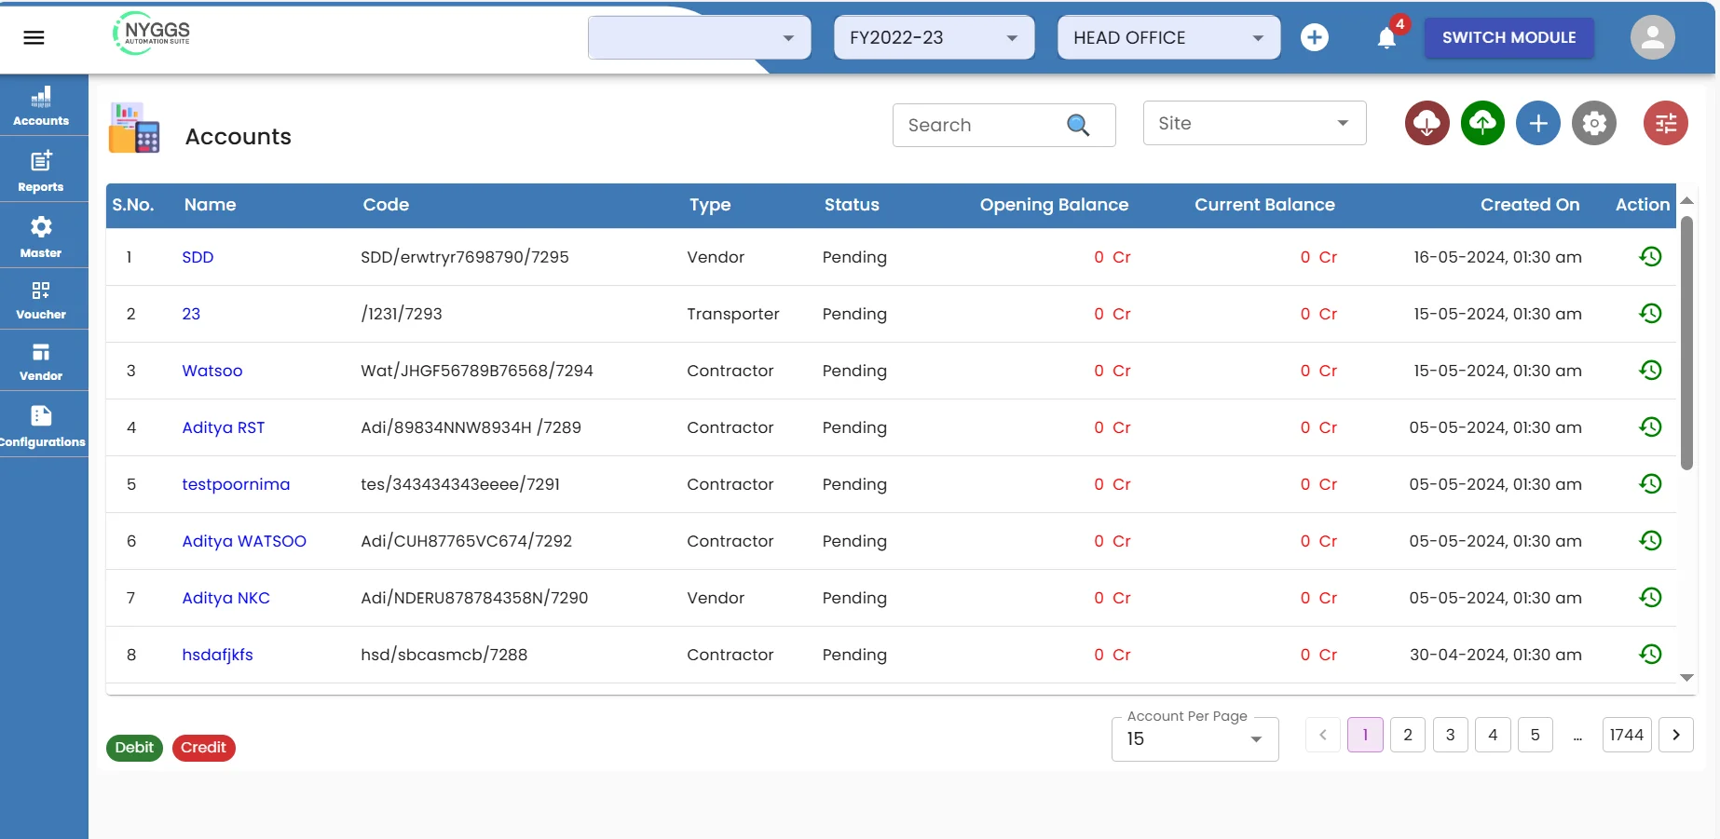1720x839 pixels.
Task: View history for Watsoo row
Action: [x=1650, y=370]
